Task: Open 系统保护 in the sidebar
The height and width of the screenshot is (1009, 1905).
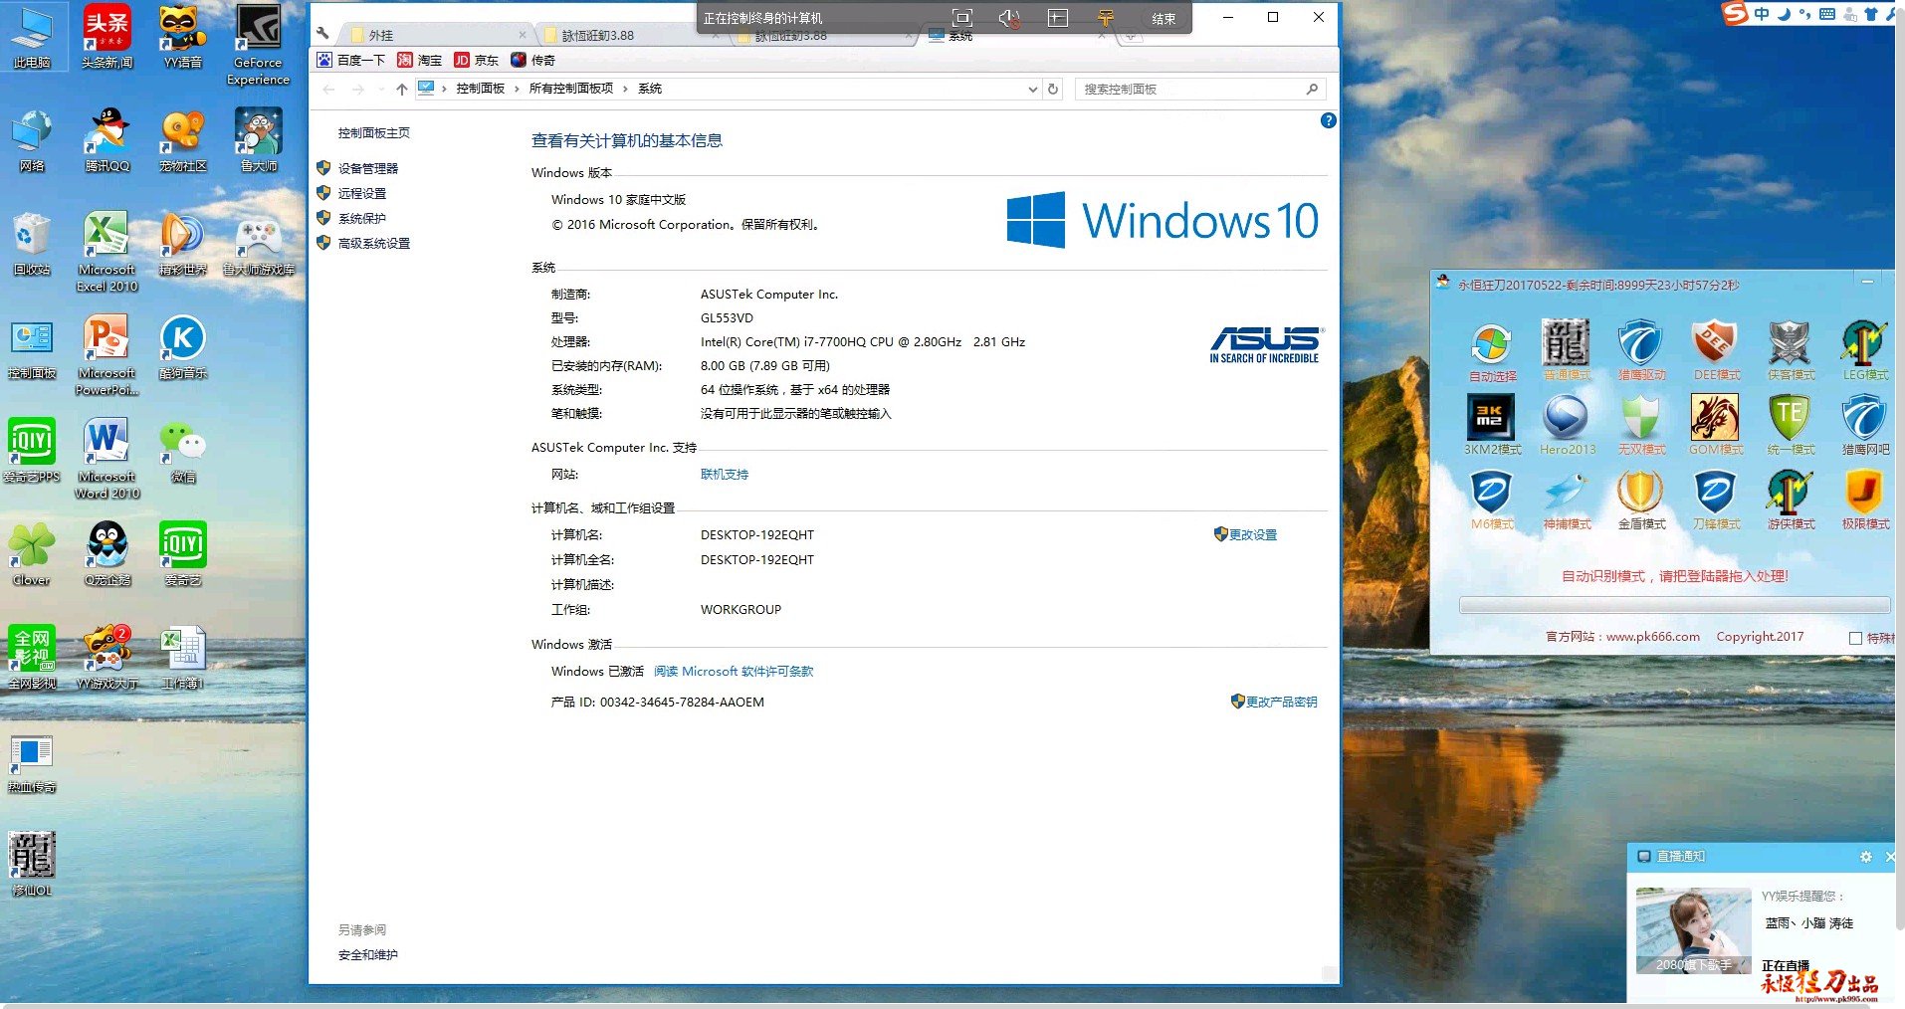Action: coord(361,218)
